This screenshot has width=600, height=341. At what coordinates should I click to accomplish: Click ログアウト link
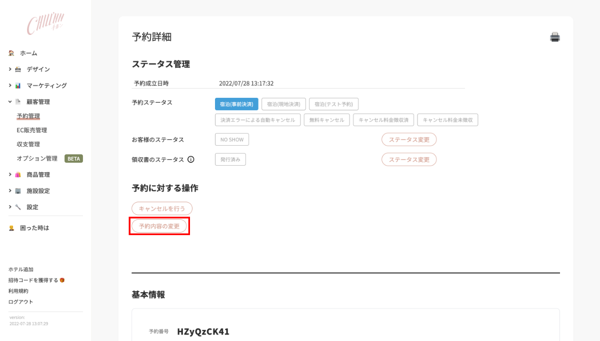pos(20,302)
